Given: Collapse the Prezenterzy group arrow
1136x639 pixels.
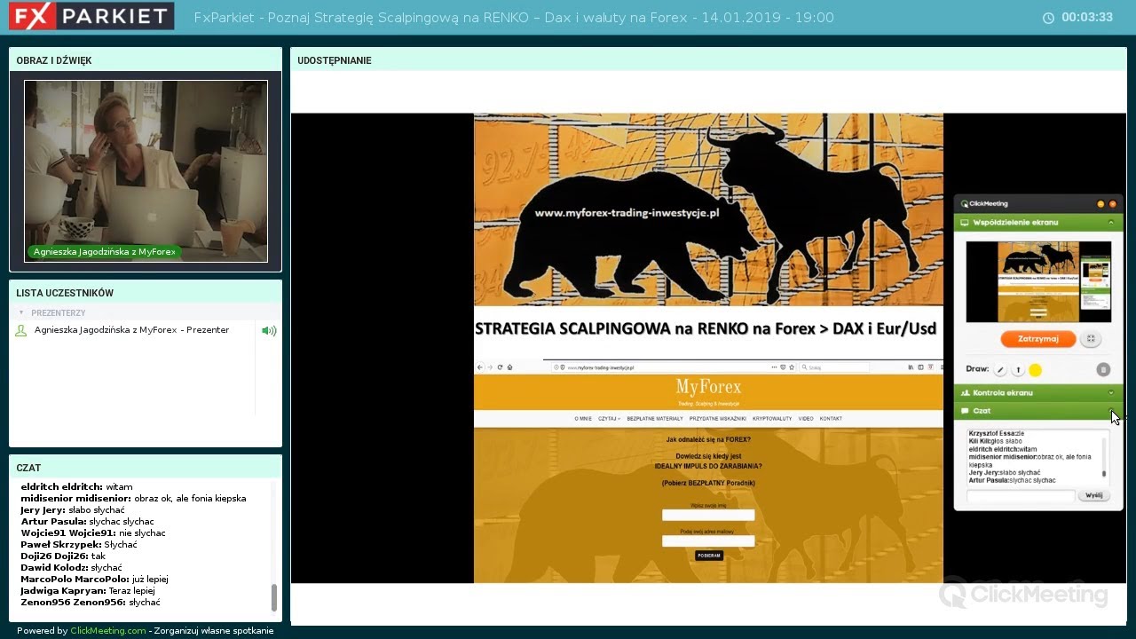Looking at the screenshot, I should (x=21, y=312).
